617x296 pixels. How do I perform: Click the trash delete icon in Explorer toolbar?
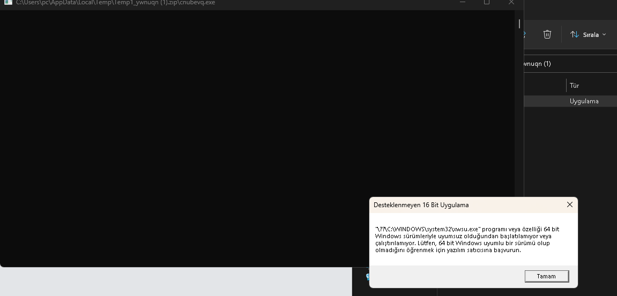pyautogui.click(x=547, y=34)
